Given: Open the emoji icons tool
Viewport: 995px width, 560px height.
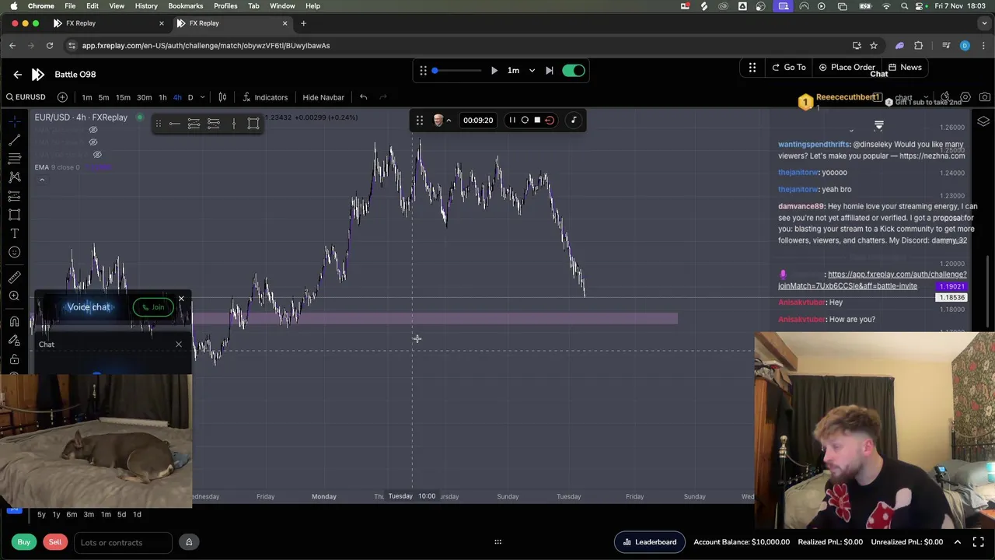Looking at the screenshot, I should point(14,252).
